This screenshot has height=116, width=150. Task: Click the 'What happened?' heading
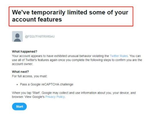click(x=25, y=51)
